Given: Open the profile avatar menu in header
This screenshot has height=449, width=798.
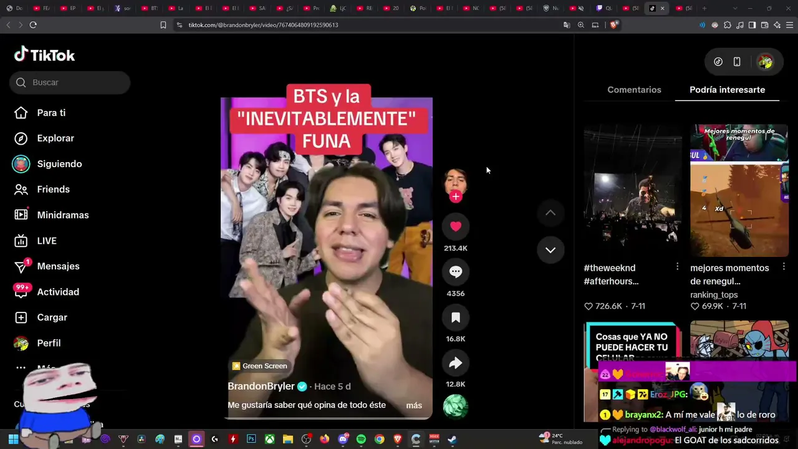Looking at the screenshot, I should click(x=765, y=62).
